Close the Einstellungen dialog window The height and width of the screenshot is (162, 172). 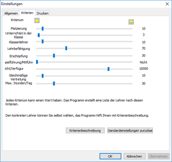[167, 4]
